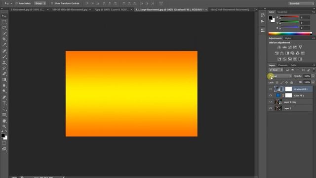Add a Color Balance adjustment

(x=282, y=53)
